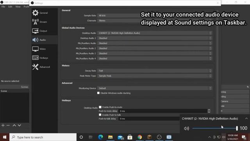The height and width of the screenshot is (141, 250).
Task: Open the Decay Rate dropdown
Action: pyautogui.click(x=155, y=70)
